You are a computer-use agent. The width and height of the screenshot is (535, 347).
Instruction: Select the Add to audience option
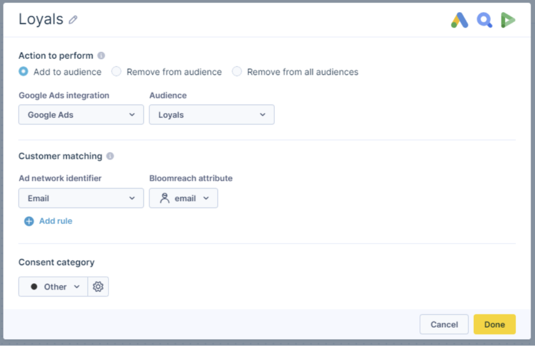coord(24,71)
